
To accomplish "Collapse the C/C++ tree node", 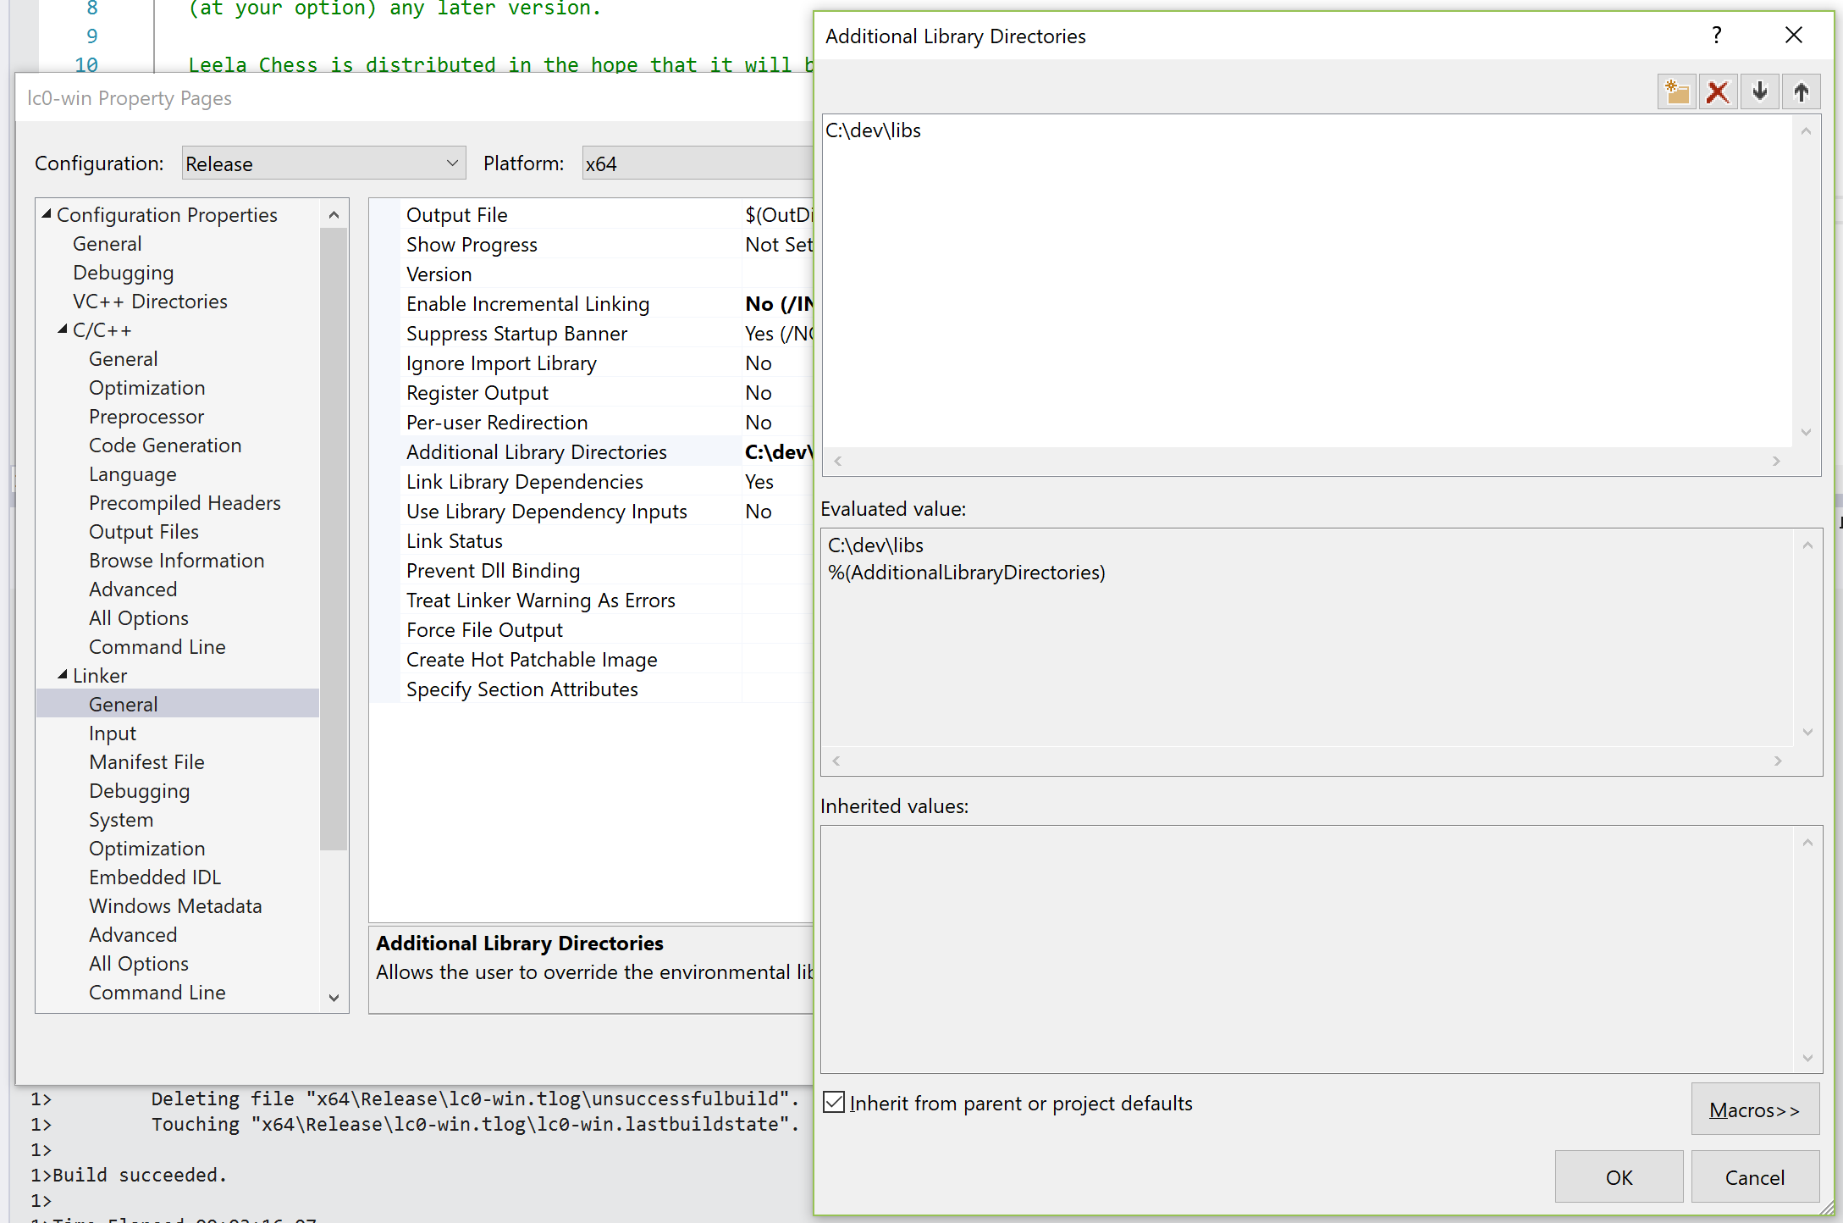I will pos(62,329).
